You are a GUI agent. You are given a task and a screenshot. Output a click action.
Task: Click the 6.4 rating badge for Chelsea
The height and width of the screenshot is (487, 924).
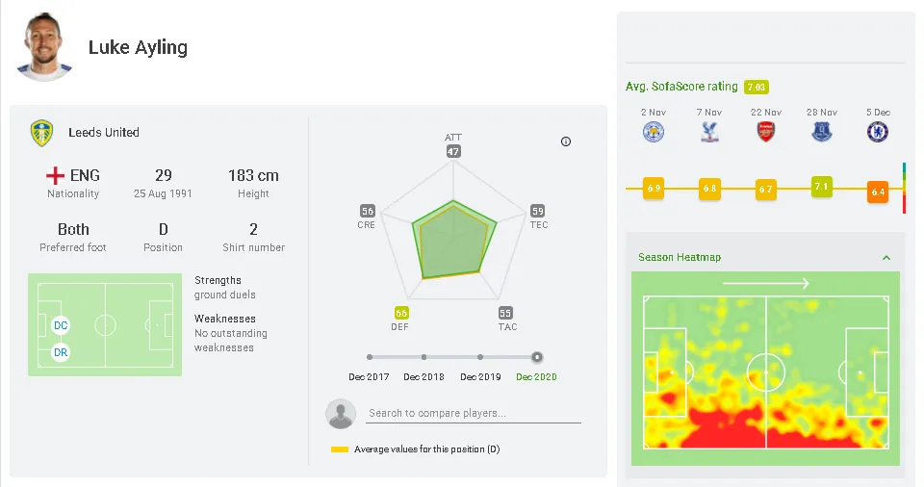click(878, 192)
